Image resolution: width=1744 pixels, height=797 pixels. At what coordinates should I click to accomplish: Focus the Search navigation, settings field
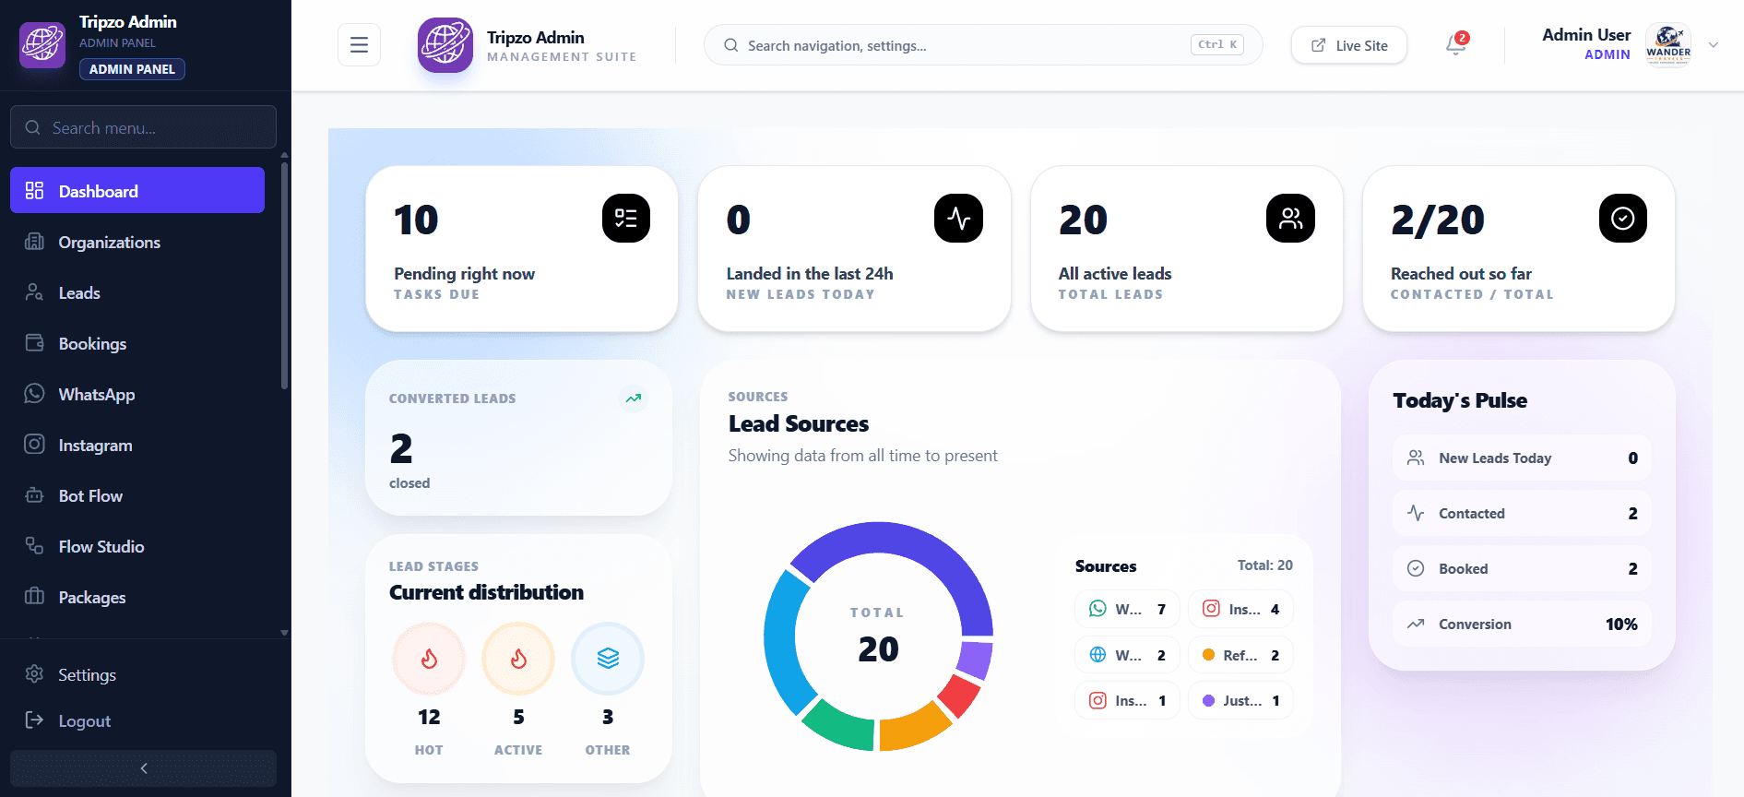tap(983, 44)
